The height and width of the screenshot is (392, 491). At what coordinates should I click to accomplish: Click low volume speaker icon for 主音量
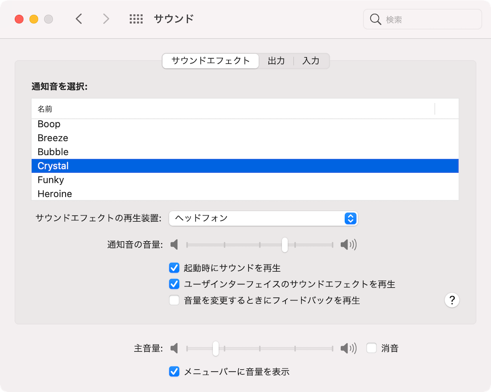pyautogui.click(x=174, y=348)
